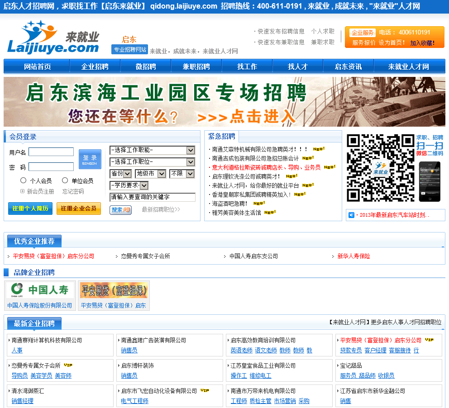This screenshot has width=449, height=408.
Task: Click 快速发布招聘信息 link
Action: (x=281, y=31)
